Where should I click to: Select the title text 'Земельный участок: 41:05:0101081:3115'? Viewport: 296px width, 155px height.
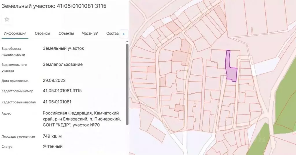tap(54, 6)
